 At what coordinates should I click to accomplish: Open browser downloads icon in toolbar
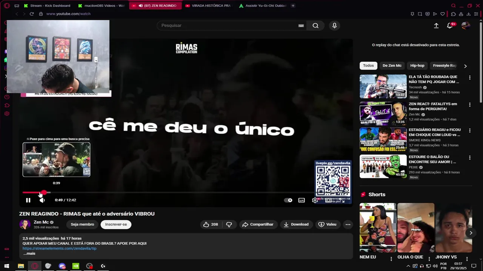click(x=469, y=14)
